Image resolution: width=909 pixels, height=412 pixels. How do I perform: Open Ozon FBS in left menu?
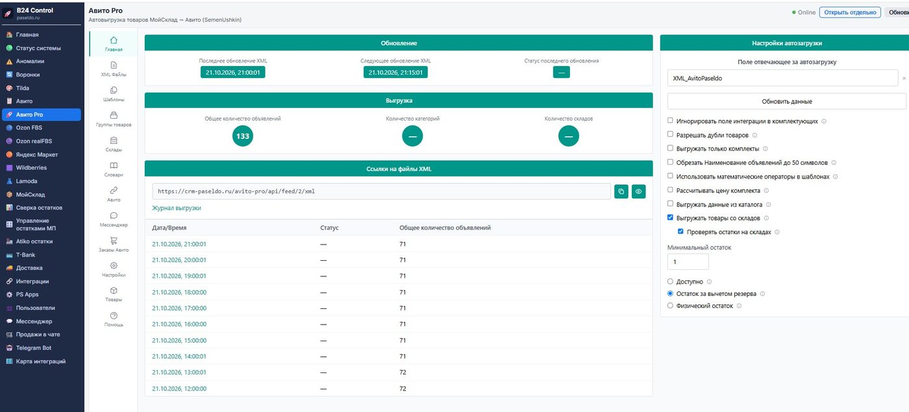pyautogui.click(x=42, y=128)
